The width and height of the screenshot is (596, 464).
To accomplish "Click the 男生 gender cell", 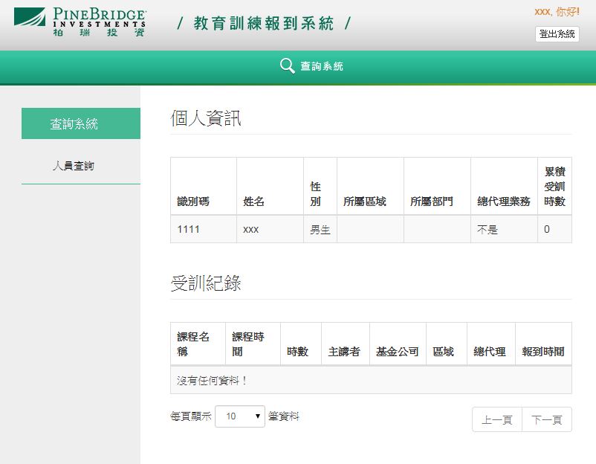I will tap(320, 229).
